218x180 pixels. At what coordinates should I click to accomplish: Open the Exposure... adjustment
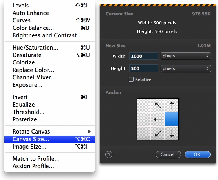(50, 85)
